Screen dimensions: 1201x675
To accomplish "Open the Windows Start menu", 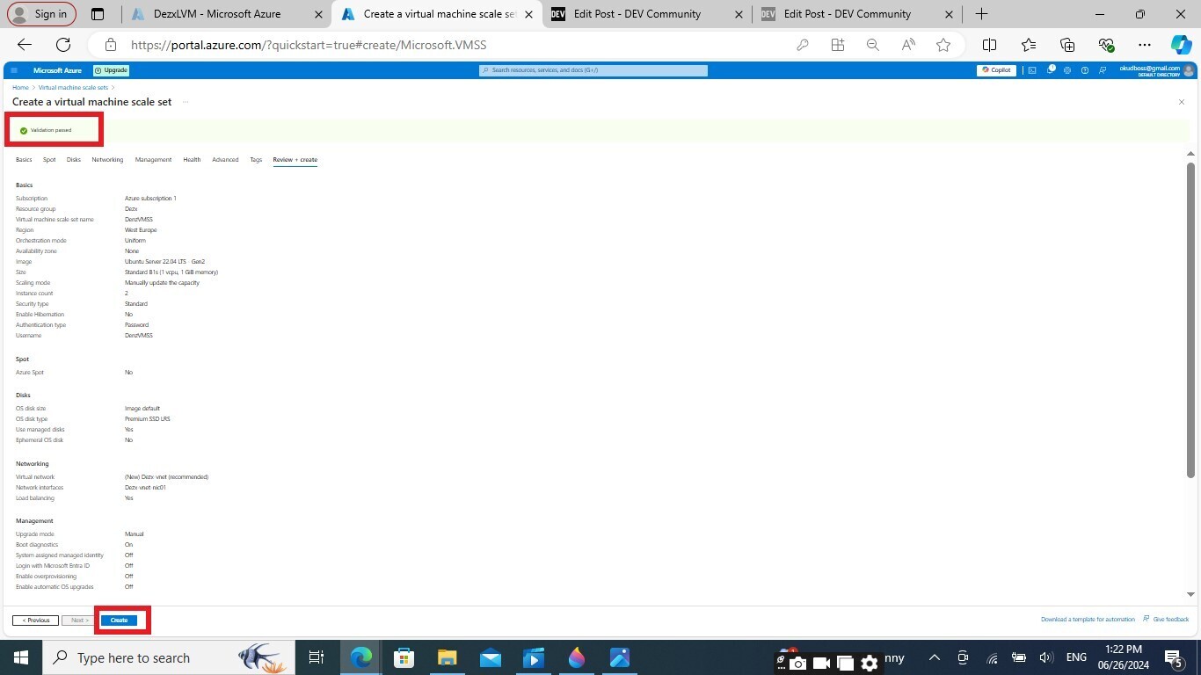I will pos(20,657).
